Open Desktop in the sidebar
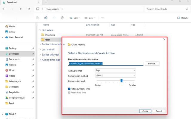The width and height of the screenshot is (191, 119). point(13,48)
